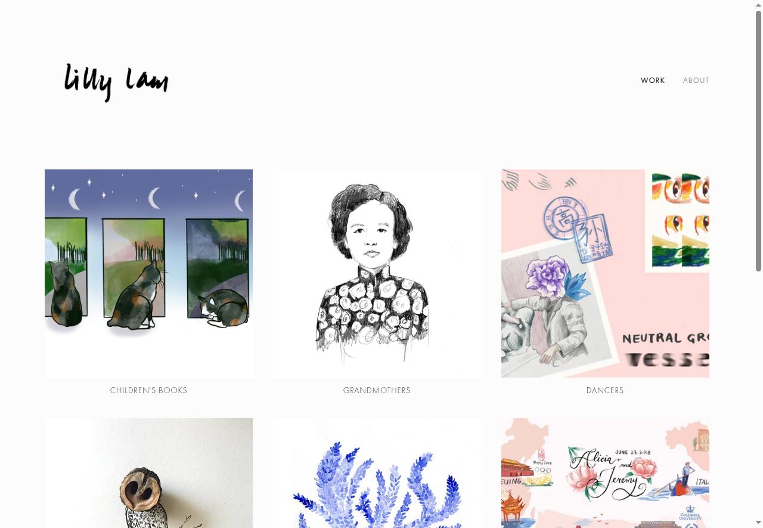The height and width of the screenshot is (528, 763).
Task: Follow the GRANDMOTHERS caption link
Action: tap(377, 390)
